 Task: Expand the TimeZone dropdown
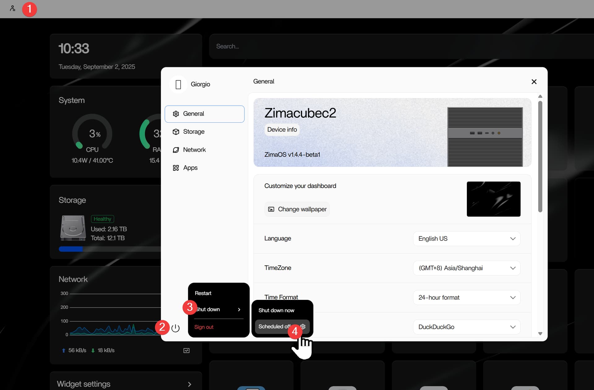[x=466, y=268]
